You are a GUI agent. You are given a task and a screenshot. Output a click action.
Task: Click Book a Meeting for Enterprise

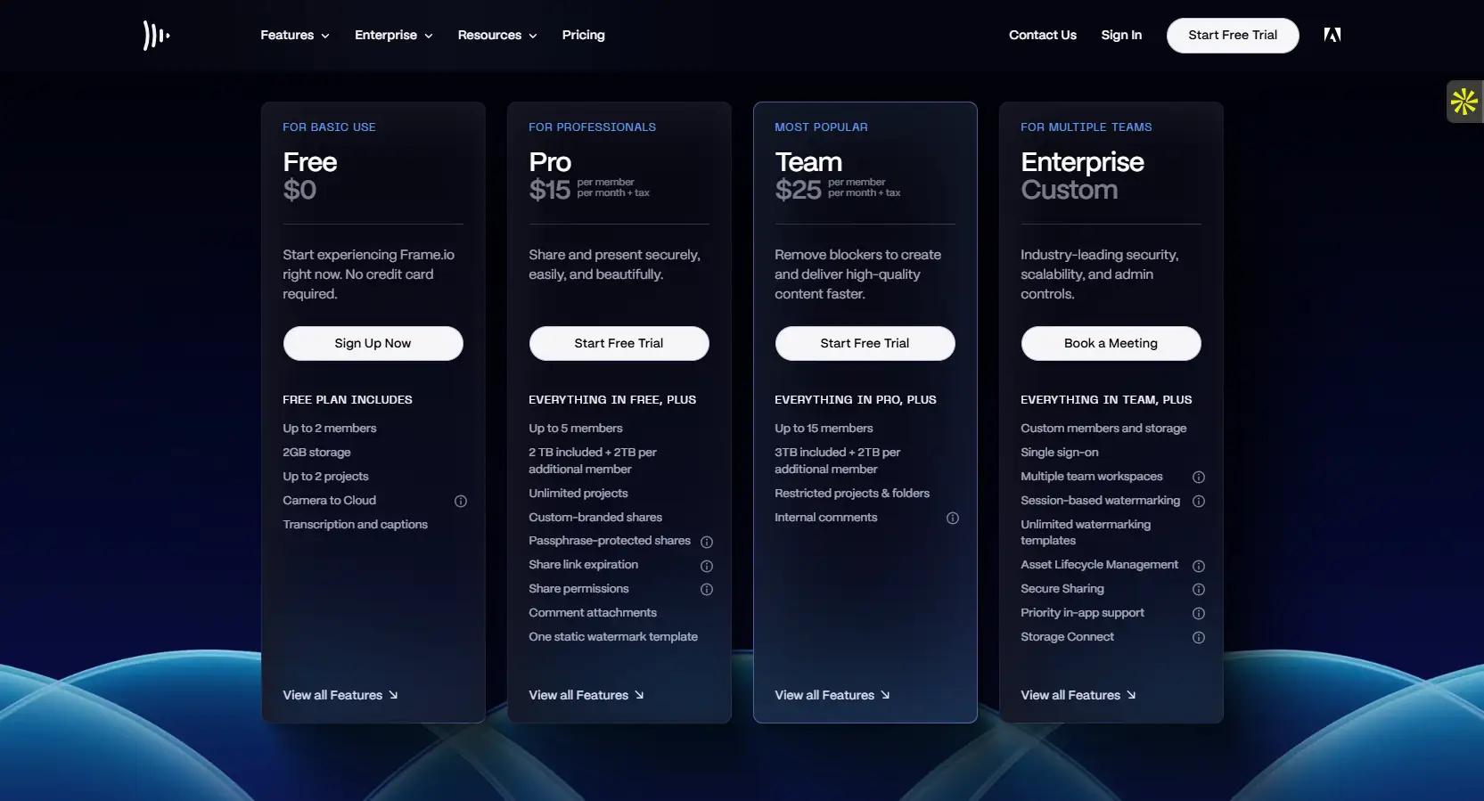point(1111,344)
